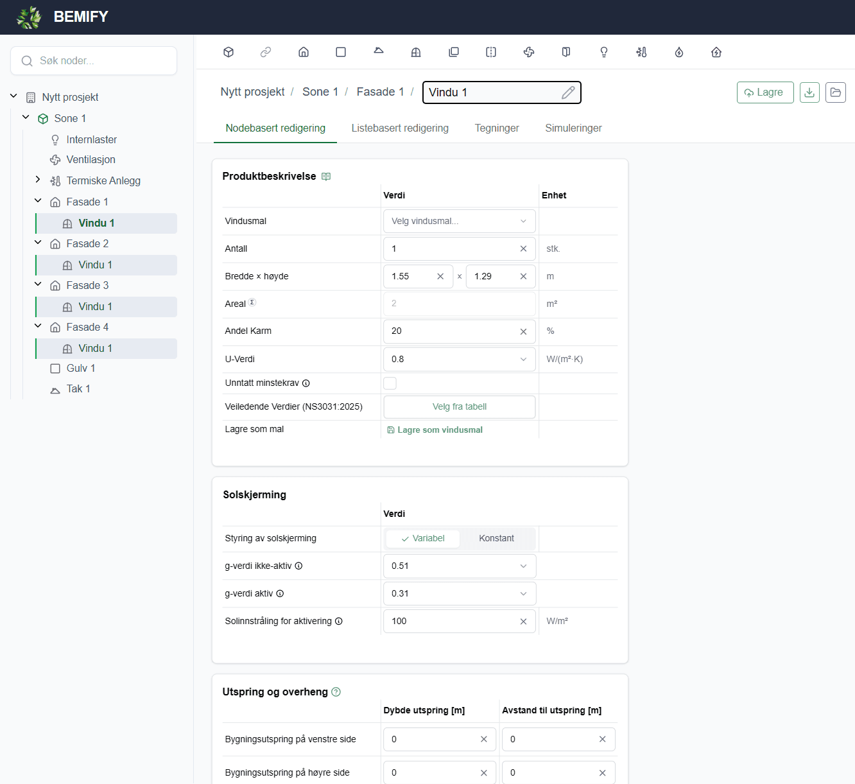Click the pencil edit icon beside Vindu 1 title
Screen dimensions: 855x784
pos(568,92)
